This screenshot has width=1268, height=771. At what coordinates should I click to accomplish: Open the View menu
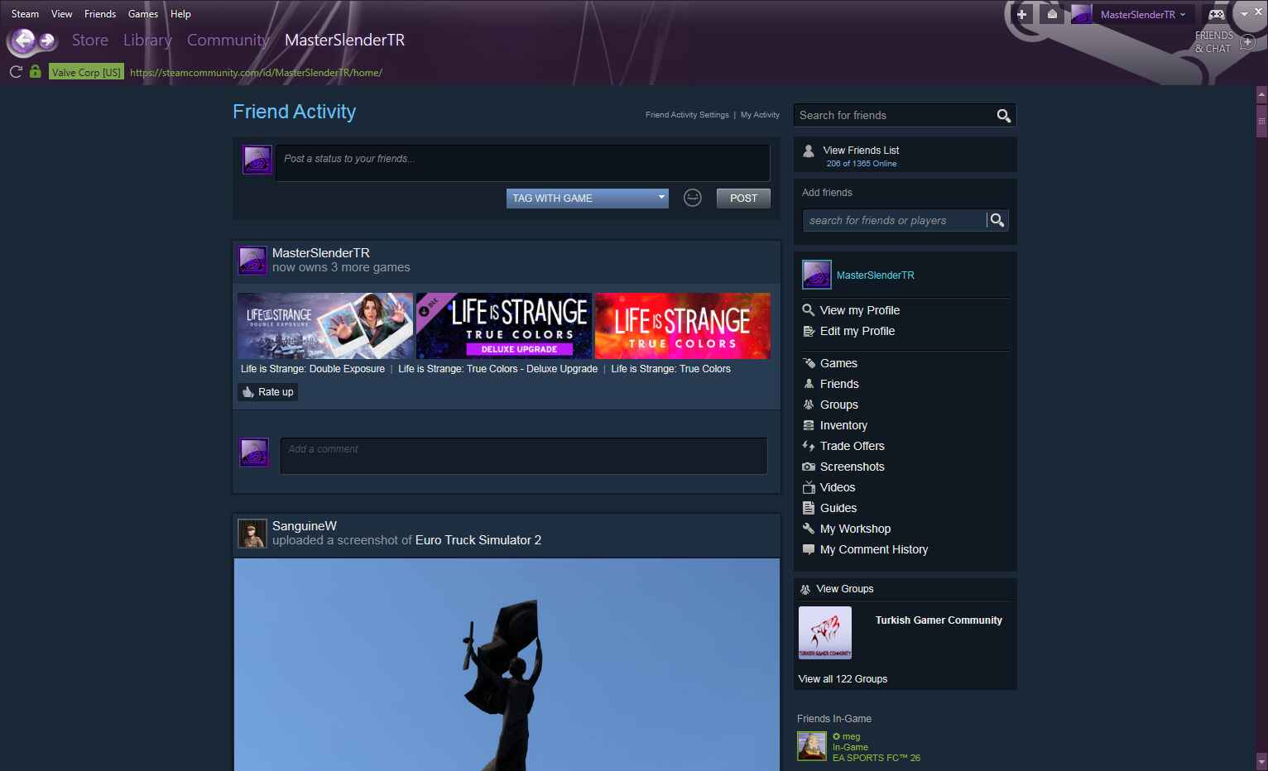[x=62, y=14]
